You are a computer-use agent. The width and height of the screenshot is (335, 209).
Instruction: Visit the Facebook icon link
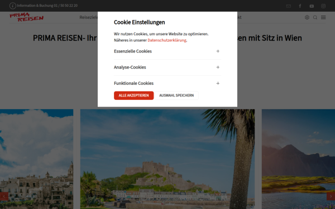[300, 6]
